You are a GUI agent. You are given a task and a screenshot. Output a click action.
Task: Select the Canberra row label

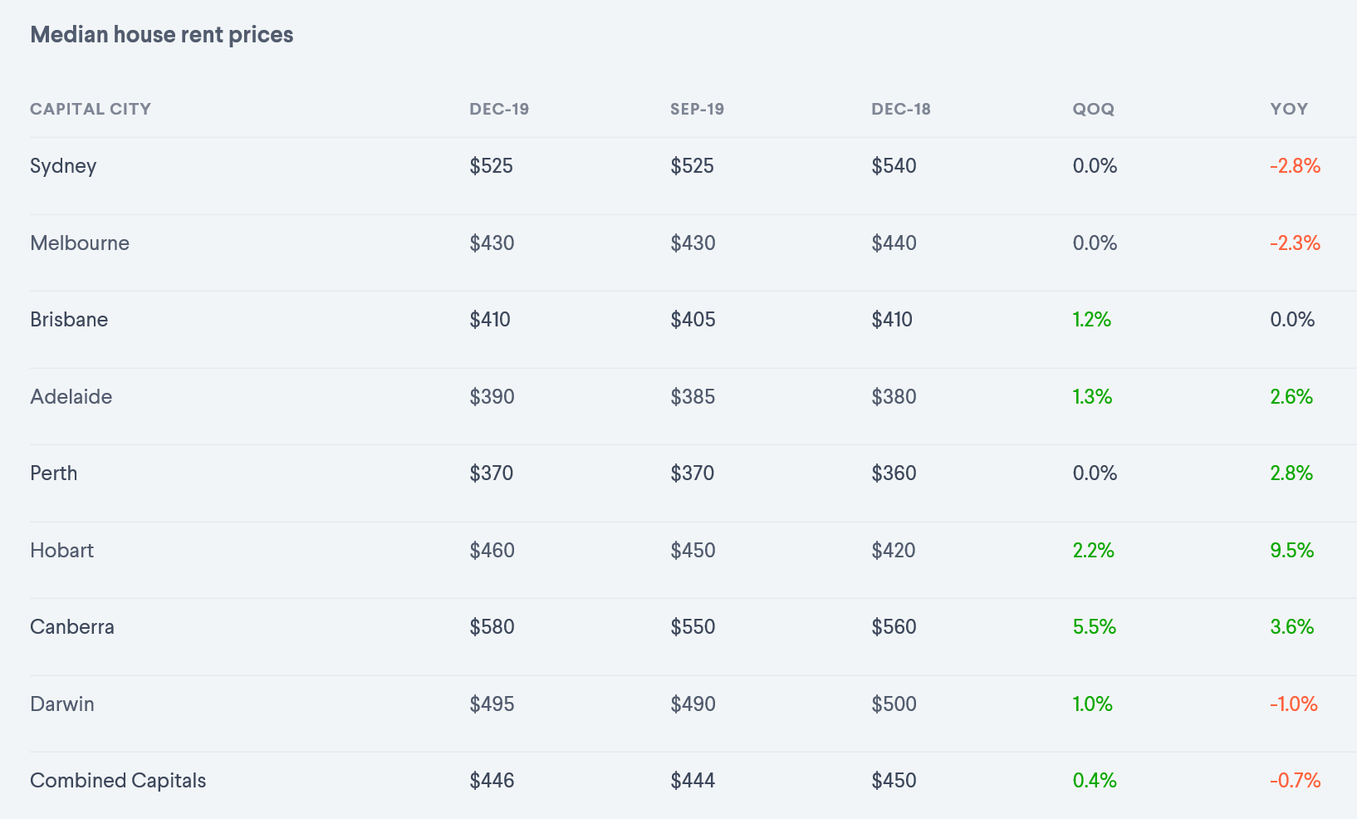(72, 627)
